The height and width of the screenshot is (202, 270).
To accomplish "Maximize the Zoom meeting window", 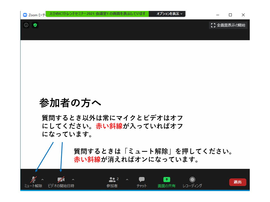I will [230, 15].
